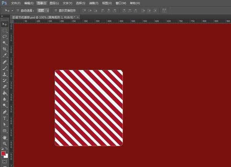Click the red foreground color swatch
Image resolution: width=231 pixels, height=167 pixels.
coord(3,154)
